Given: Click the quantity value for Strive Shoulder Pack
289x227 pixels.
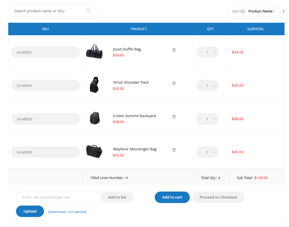Looking at the screenshot, I should pyautogui.click(x=207, y=86).
